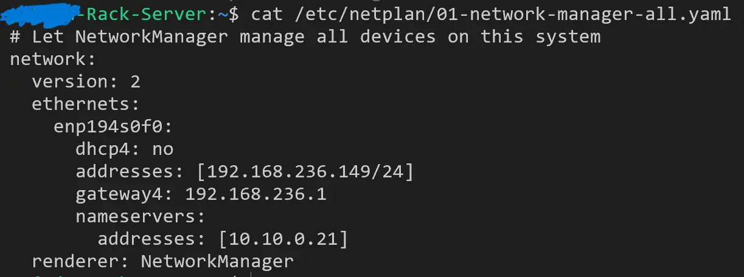Click the version value "2"
The width and height of the screenshot is (744, 277).
[x=135, y=81]
